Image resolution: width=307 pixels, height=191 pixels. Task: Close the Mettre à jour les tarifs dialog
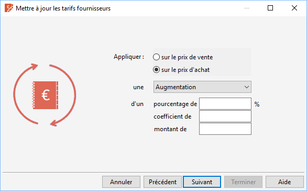pyautogui.click(x=294, y=8)
